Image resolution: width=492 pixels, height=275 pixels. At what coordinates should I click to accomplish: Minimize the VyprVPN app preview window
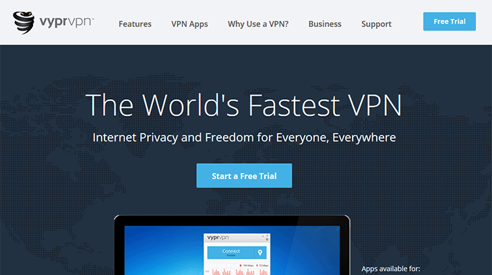263,236
